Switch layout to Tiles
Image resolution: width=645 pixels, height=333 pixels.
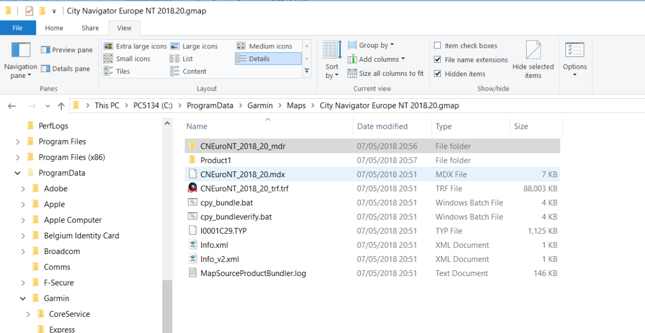117,71
